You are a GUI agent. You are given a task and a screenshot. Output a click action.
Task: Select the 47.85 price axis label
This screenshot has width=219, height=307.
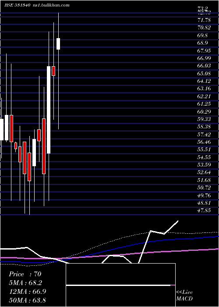tap(204, 211)
